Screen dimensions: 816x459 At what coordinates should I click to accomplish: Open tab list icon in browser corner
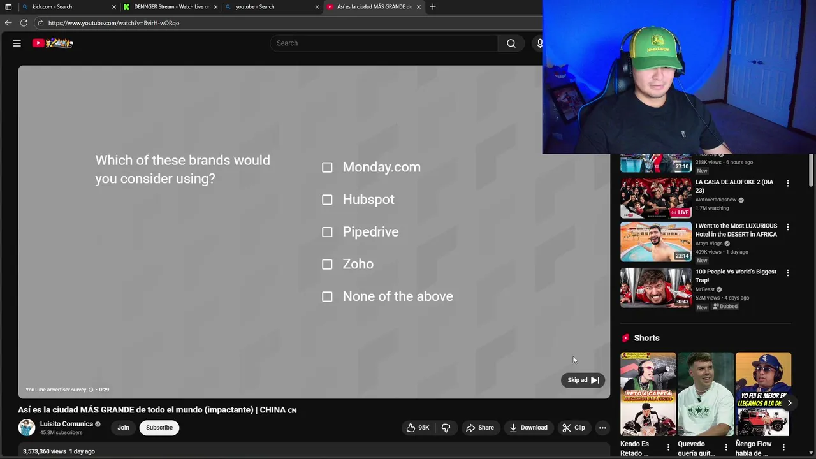8,7
